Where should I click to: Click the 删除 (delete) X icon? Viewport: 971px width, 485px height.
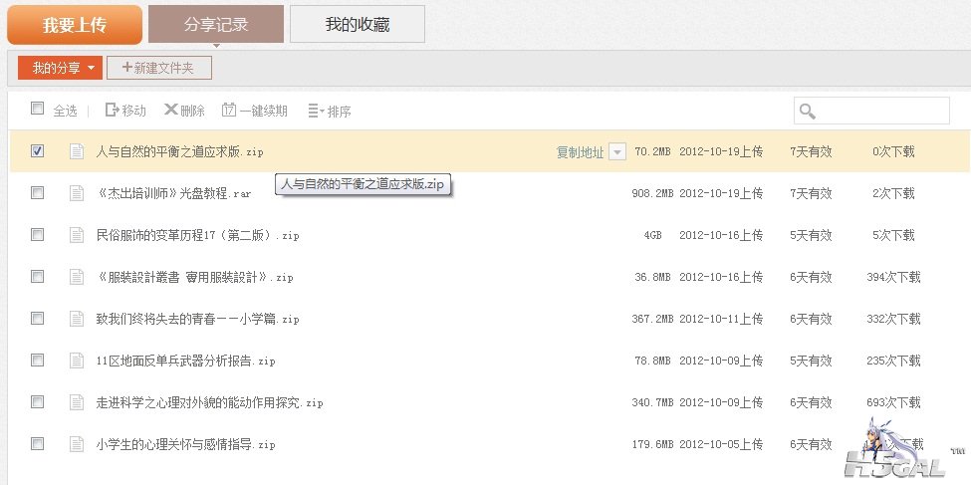coord(170,111)
